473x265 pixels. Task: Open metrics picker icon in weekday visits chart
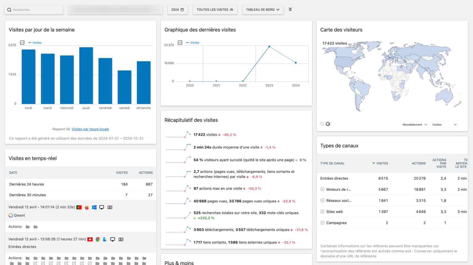pos(22,42)
